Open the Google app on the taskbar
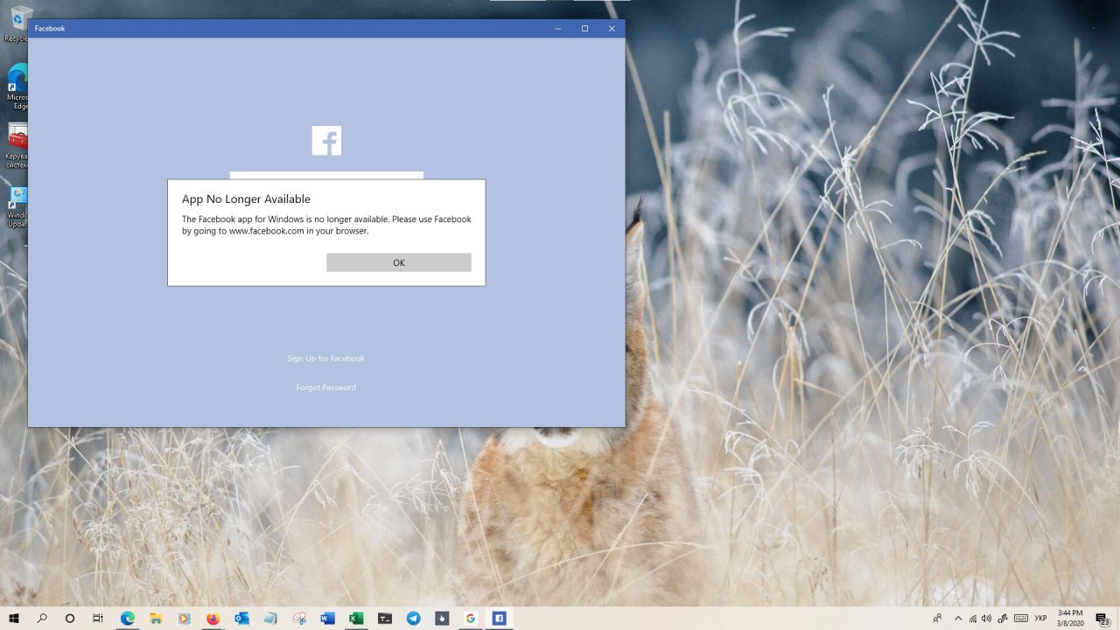Viewport: 1120px width, 630px height. [470, 618]
